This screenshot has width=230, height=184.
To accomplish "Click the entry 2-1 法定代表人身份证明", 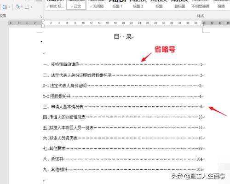I will pyautogui.click(x=65, y=86).
